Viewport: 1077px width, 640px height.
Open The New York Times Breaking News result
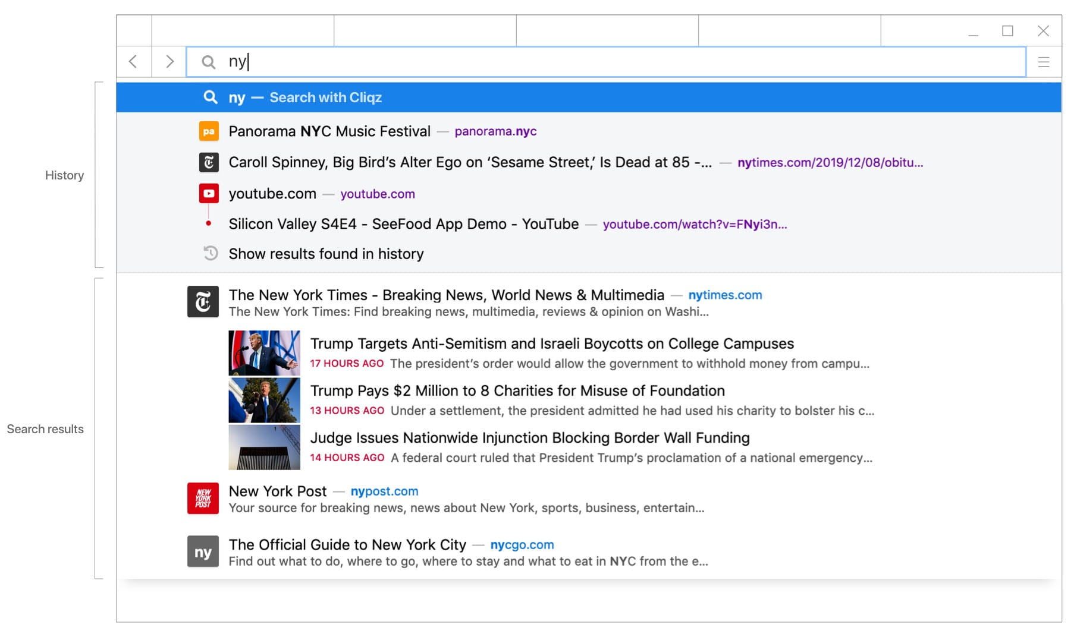447,295
